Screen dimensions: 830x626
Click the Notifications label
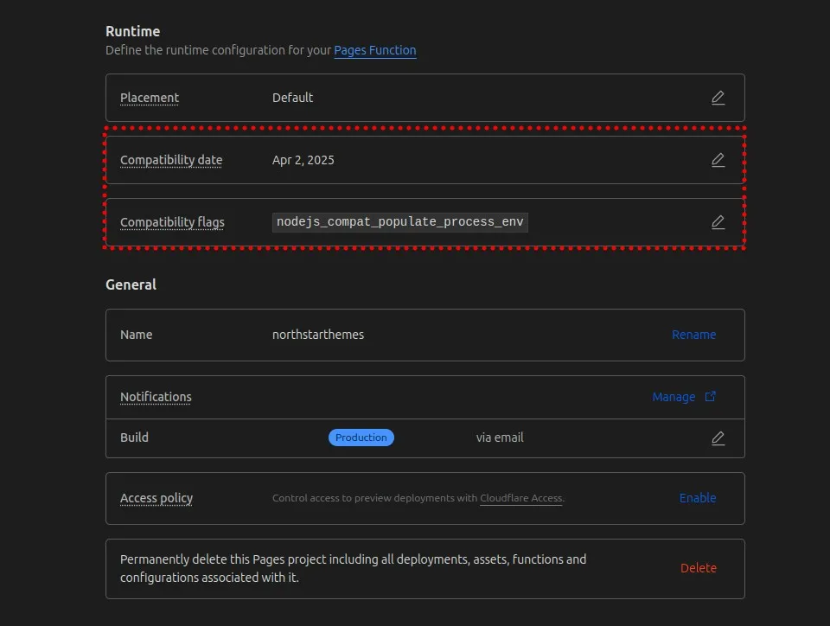(156, 397)
